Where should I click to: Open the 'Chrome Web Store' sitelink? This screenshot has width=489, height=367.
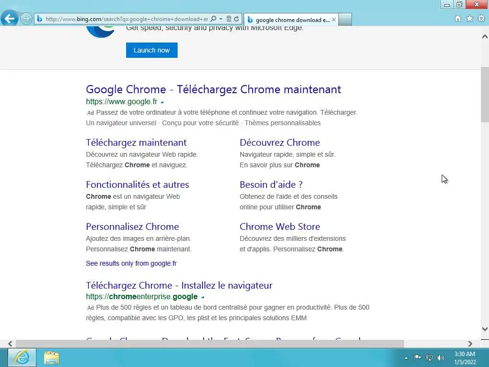(x=280, y=227)
